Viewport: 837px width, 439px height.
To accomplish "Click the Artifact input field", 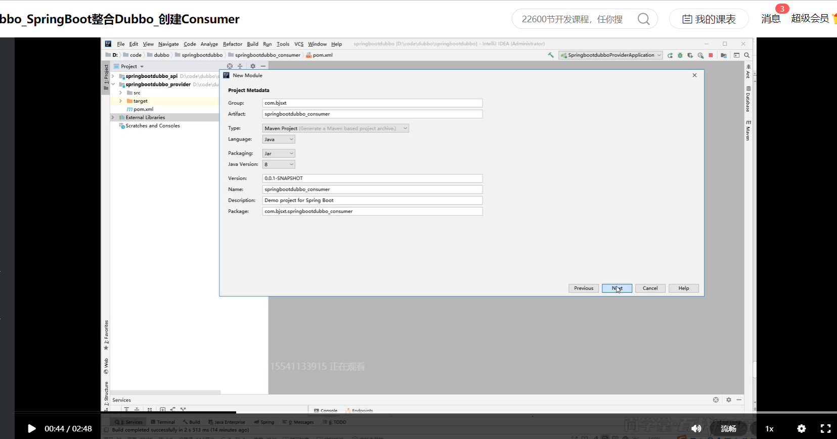I will click(x=372, y=114).
